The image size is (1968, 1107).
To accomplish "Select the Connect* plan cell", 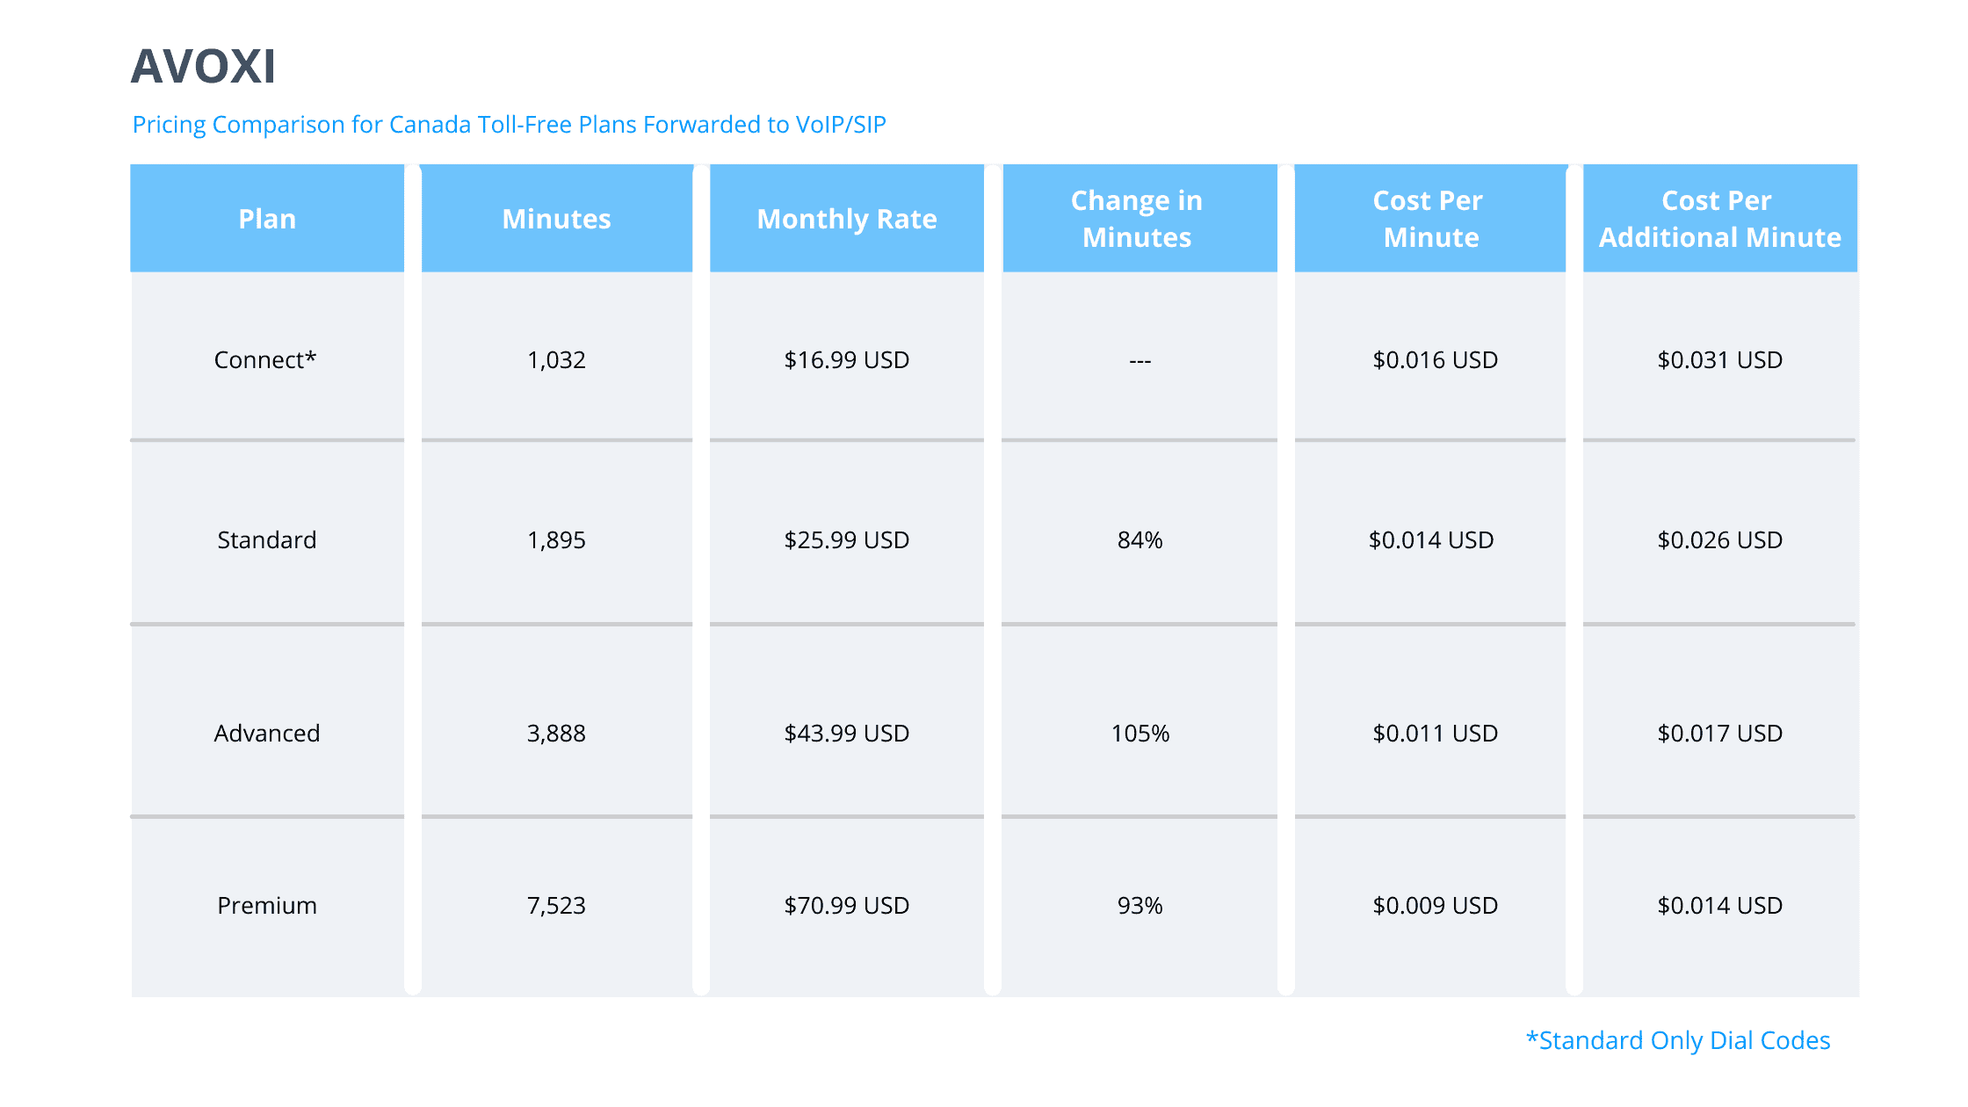I will click(x=265, y=360).
